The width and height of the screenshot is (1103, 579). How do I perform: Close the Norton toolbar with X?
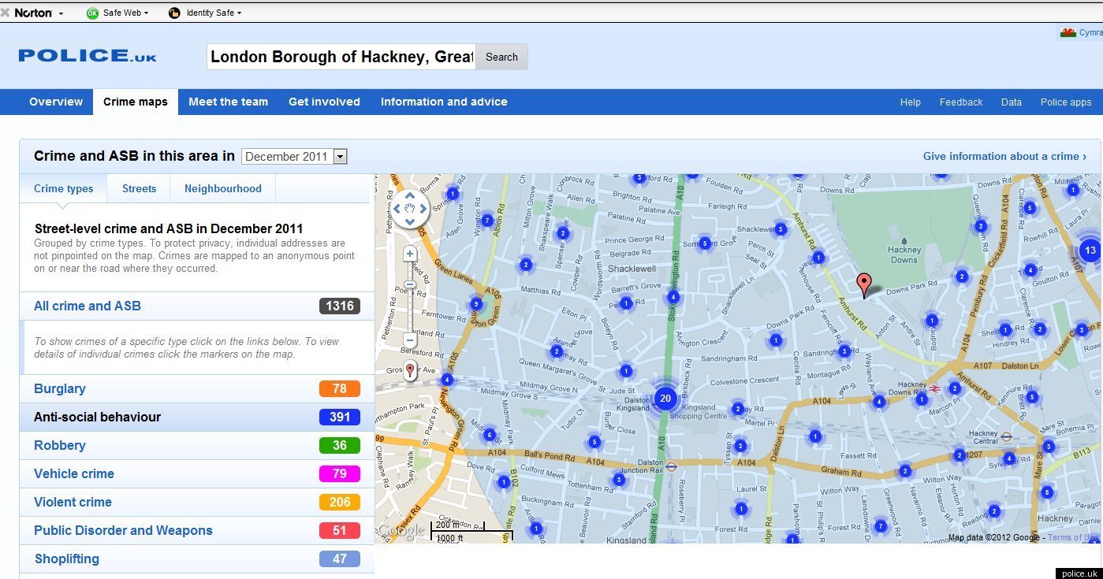6,13
